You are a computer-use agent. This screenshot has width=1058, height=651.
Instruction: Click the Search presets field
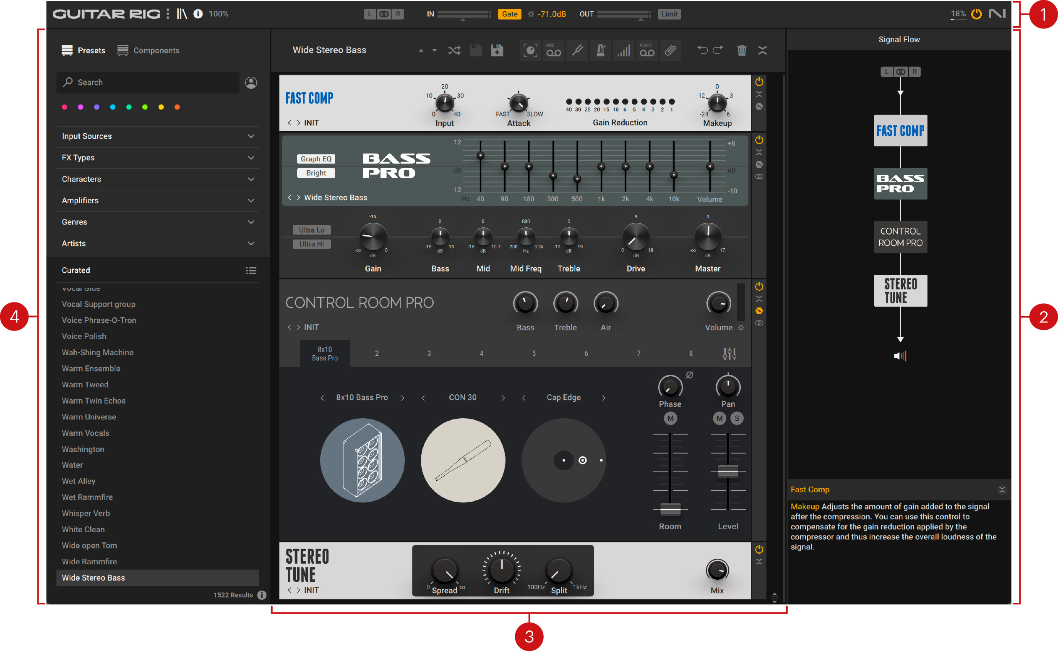pos(148,82)
